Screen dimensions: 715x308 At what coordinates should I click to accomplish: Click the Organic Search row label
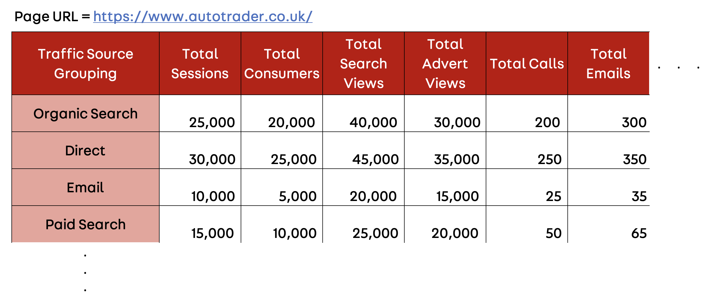click(85, 114)
